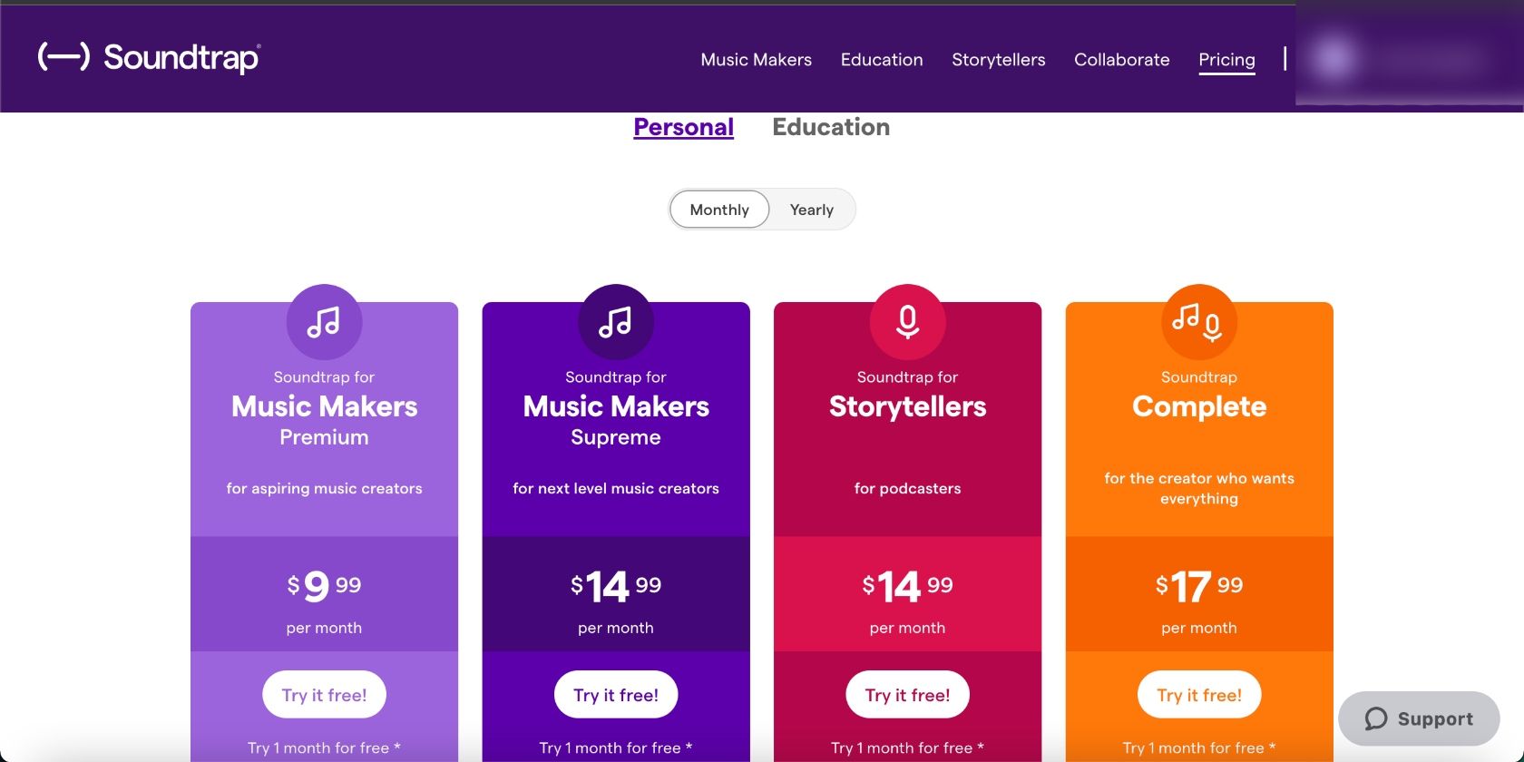Open the Education navigation item
The width and height of the screenshot is (1524, 762).
(x=882, y=60)
